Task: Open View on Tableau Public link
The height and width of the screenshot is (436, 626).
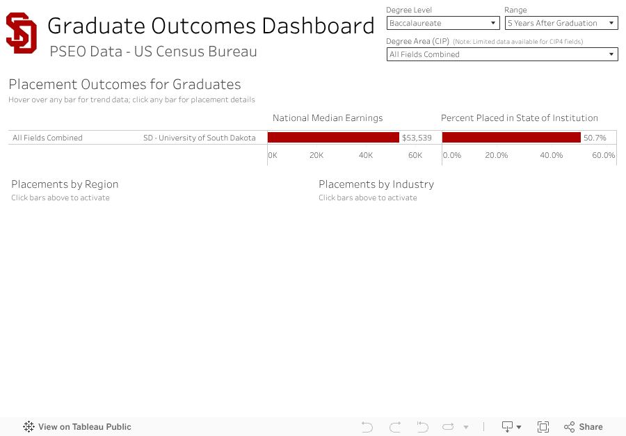Action: 84,427
